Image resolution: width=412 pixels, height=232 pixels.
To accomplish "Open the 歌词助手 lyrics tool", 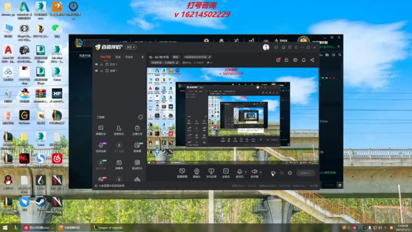I will (137, 164).
